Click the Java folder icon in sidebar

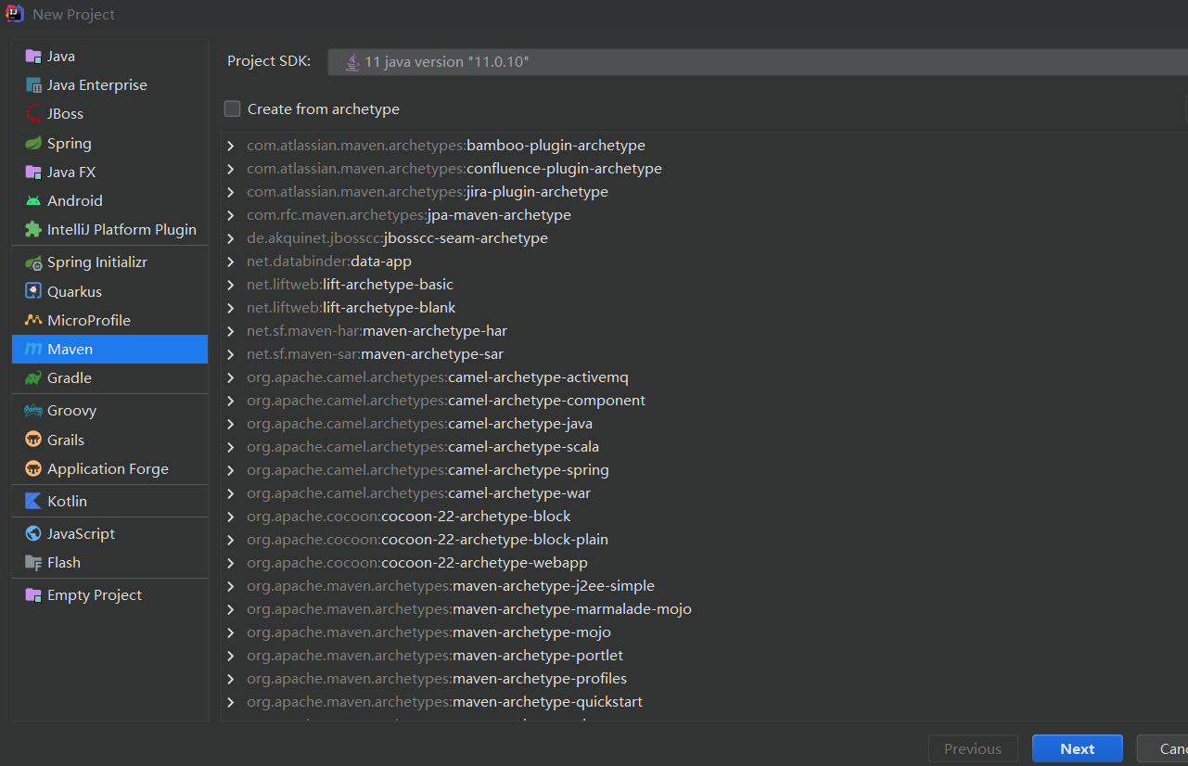tap(33, 57)
